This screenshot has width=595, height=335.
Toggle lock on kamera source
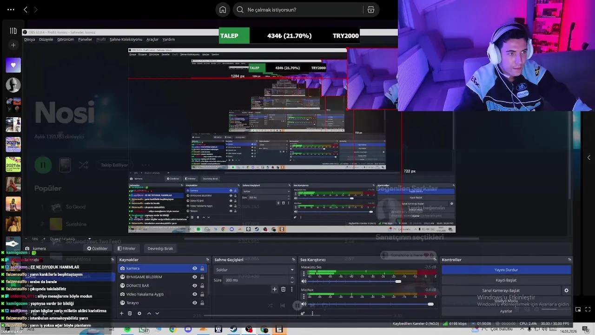coord(202,268)
